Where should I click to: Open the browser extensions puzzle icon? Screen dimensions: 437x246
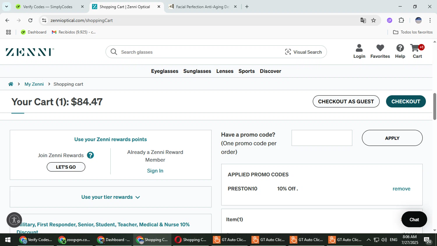pyautogui.click(x=401, y=20)
